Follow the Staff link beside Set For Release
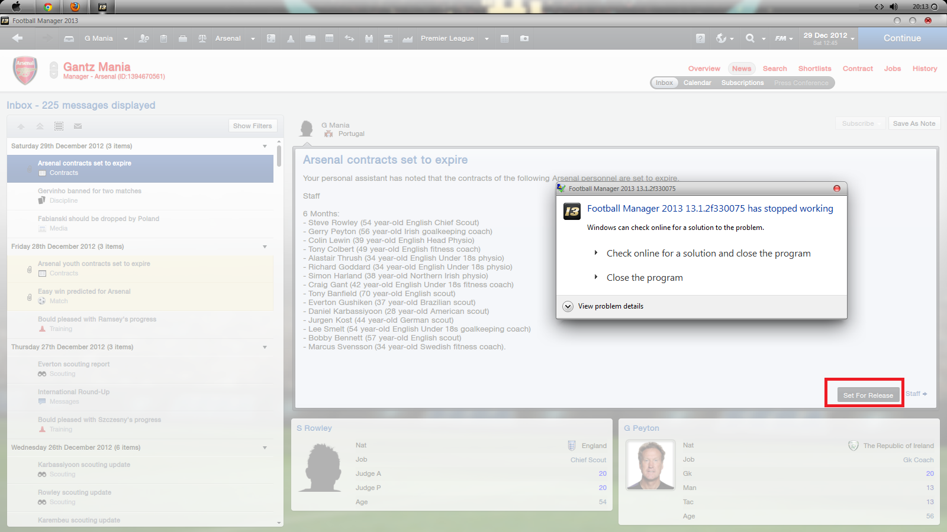 coord(916,394)
